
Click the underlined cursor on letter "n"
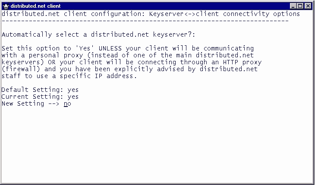66,104
